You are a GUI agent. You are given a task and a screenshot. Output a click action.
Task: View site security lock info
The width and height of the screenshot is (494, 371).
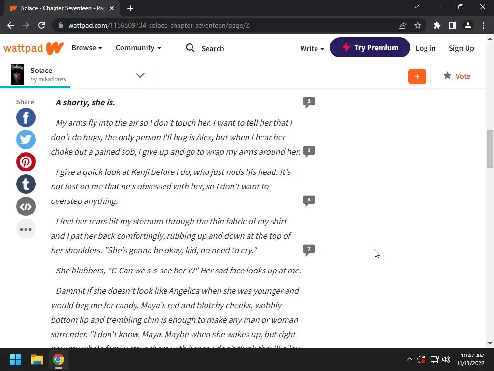coord(61,25)
